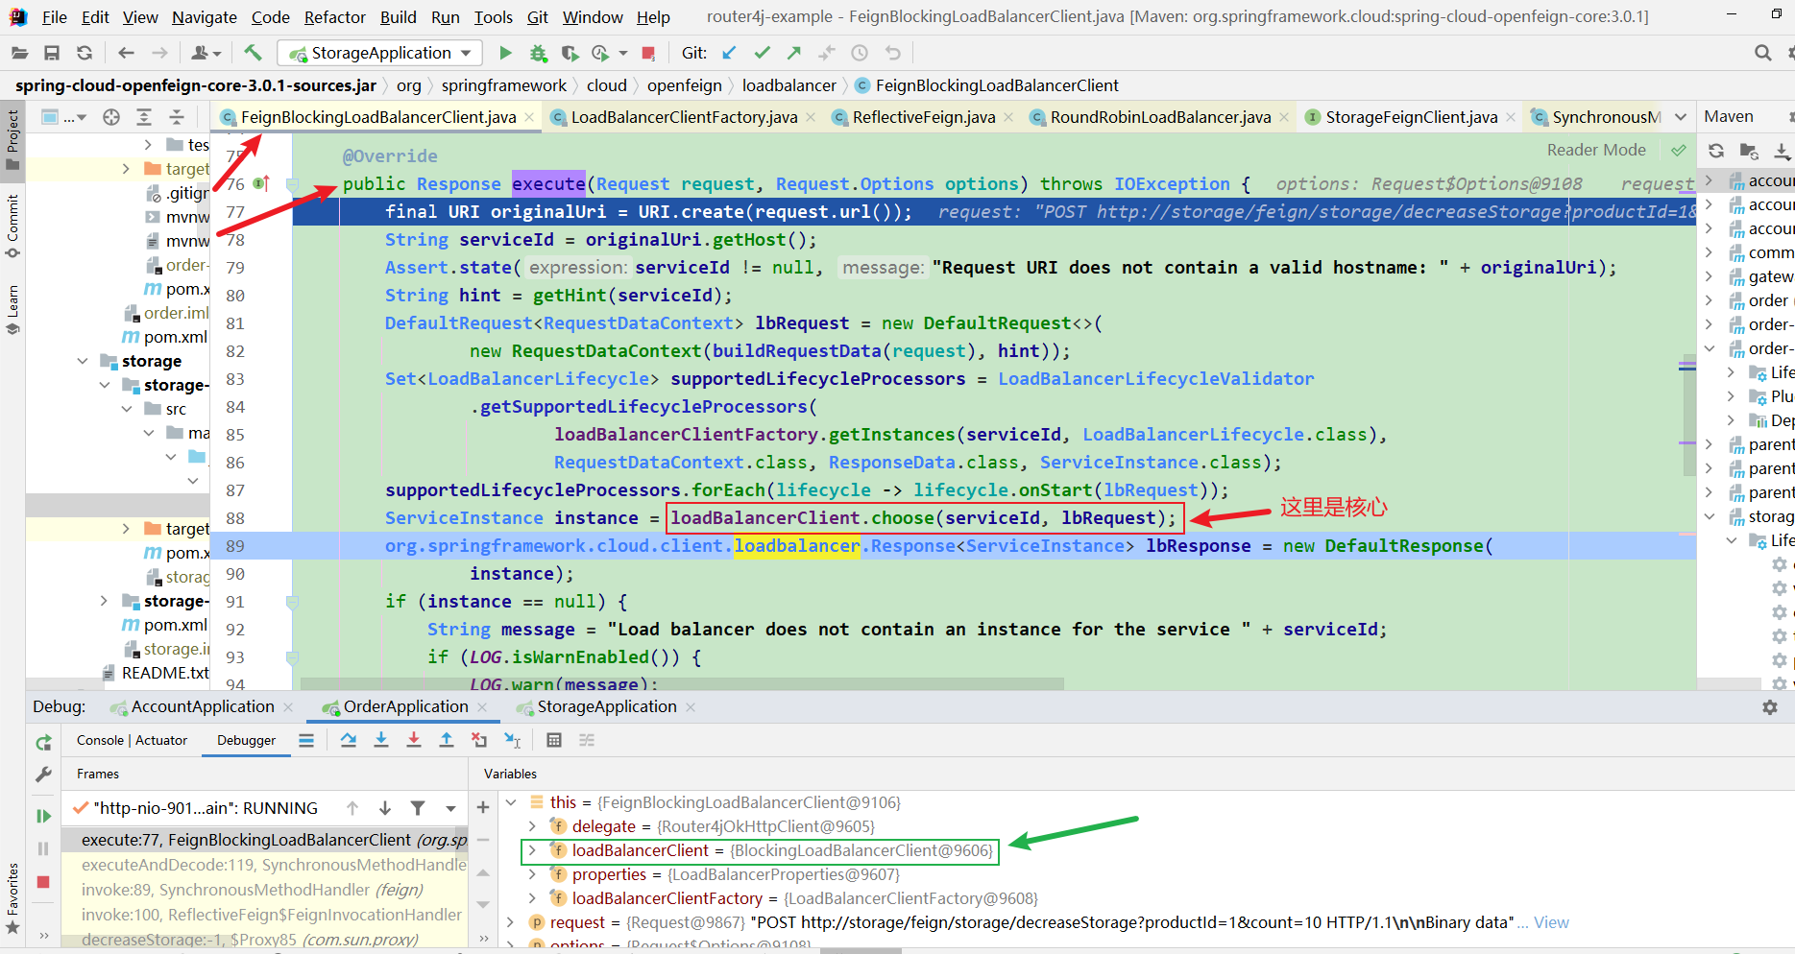This screenshot has width=1795, height=954.
Task: Open Search Everywhere with the magnifier icon
Action: pyautogui.click(x=1762, y=53)
